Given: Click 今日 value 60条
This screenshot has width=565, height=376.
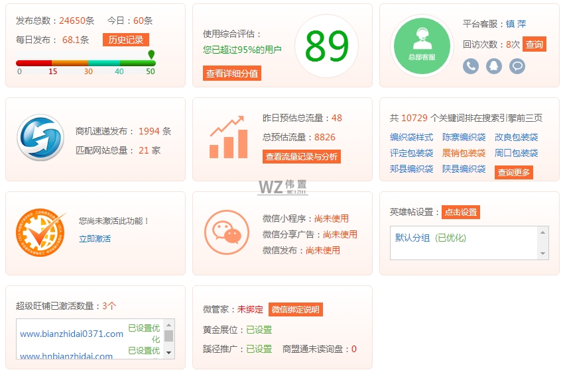Looking at the screenshot, I should tap(143, 21).
